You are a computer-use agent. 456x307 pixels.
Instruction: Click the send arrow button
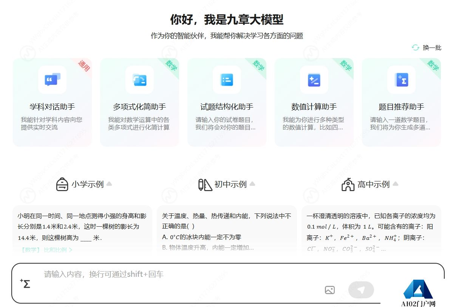(361, 290)
